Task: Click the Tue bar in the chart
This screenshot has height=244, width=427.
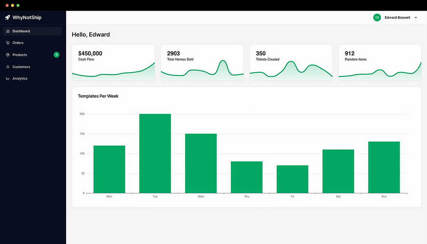Action: pyautogui.click(x=155, y=154)
